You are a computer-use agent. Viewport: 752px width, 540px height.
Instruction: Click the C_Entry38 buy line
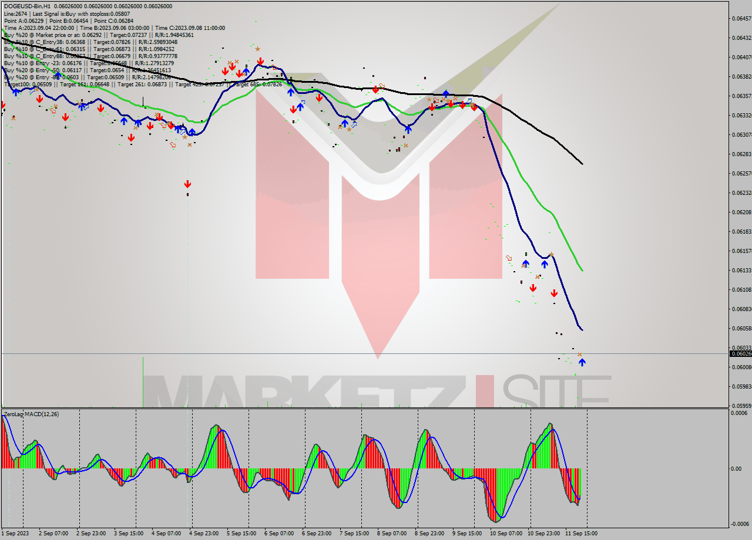[x=90, y=42]
